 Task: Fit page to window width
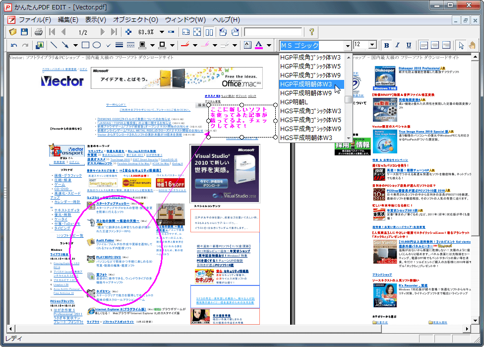[186, 32]
